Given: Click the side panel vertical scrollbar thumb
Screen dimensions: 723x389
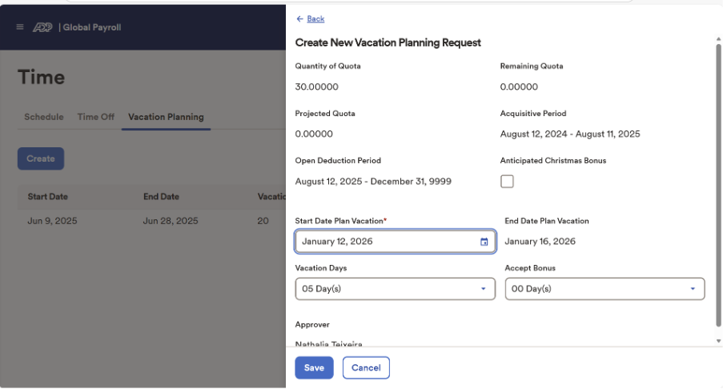Looking at the screenshot, I should [x=718, y=184].
